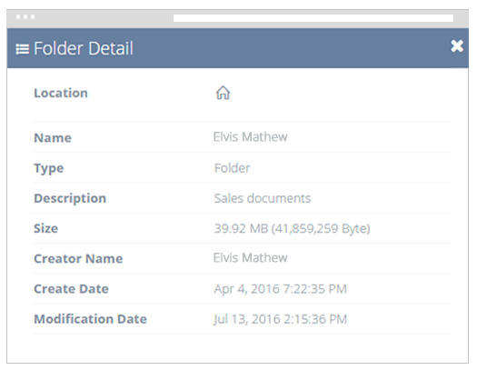The width and height of the screenshot is (477, 370).
Task: Click the home icon beside Location
Action: 223,93
